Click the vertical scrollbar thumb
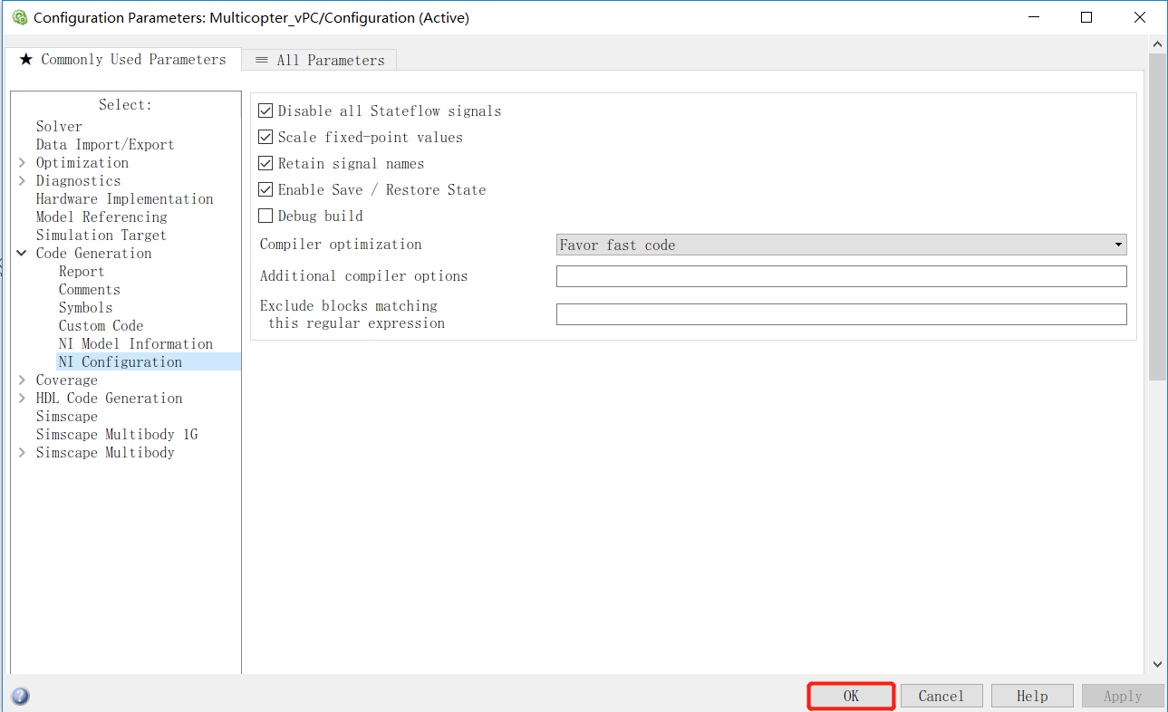Screen dimensions: 1168x712 point(1157,216)
